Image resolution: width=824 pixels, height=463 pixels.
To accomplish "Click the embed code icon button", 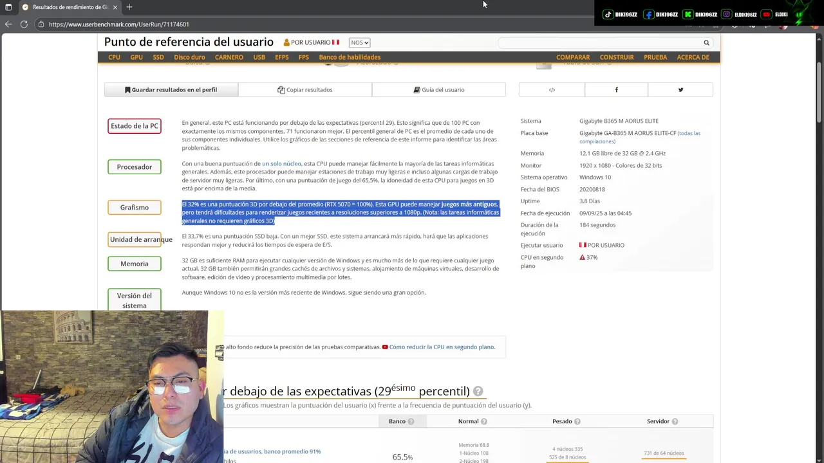I will [x=552, y=90].
